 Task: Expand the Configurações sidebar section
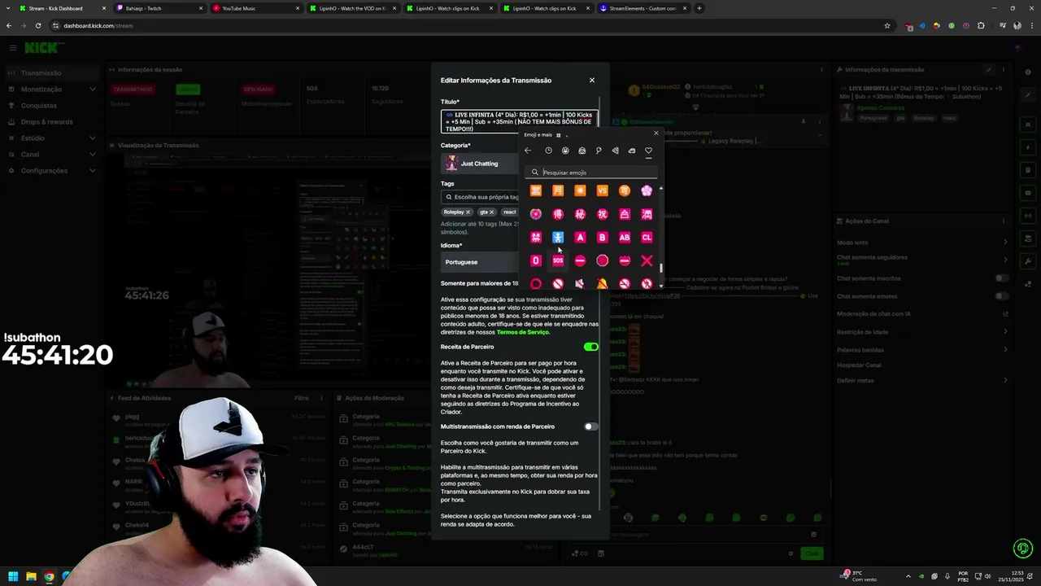click(52, 171)
